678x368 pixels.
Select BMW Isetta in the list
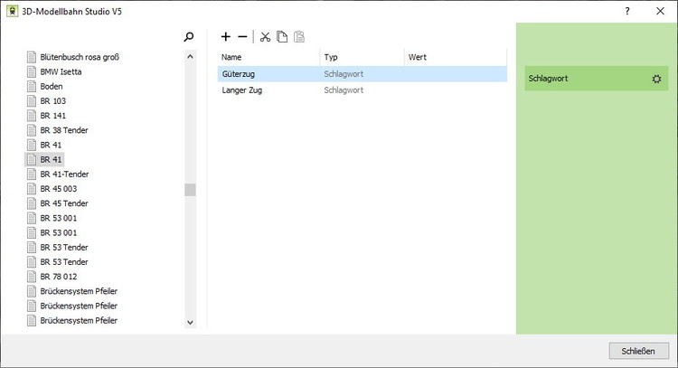(x=61, y=71)
